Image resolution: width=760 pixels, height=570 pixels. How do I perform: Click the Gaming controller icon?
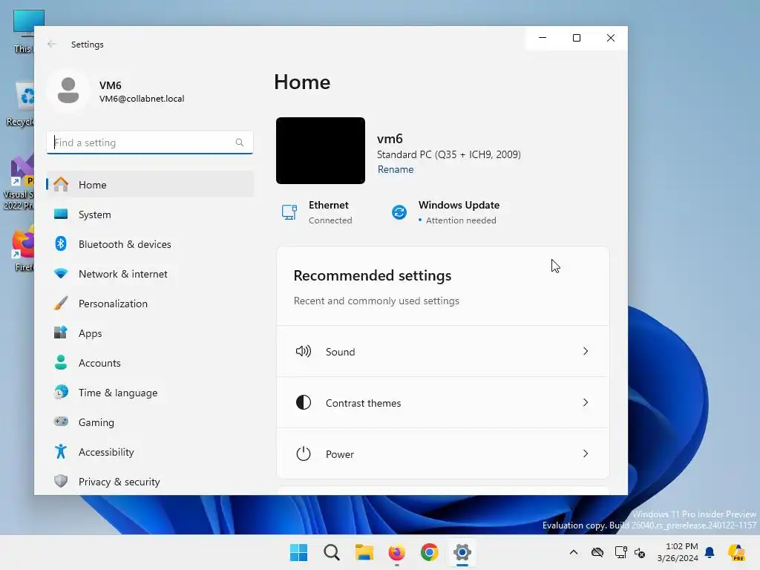pos(61,422)
